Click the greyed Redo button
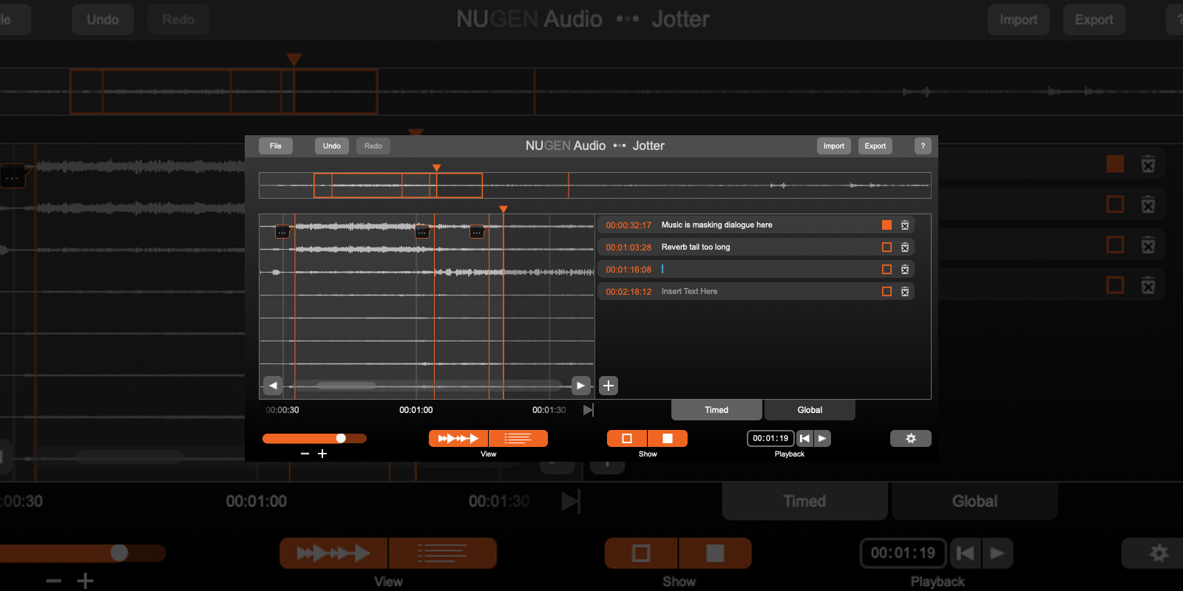 point(373,146)
